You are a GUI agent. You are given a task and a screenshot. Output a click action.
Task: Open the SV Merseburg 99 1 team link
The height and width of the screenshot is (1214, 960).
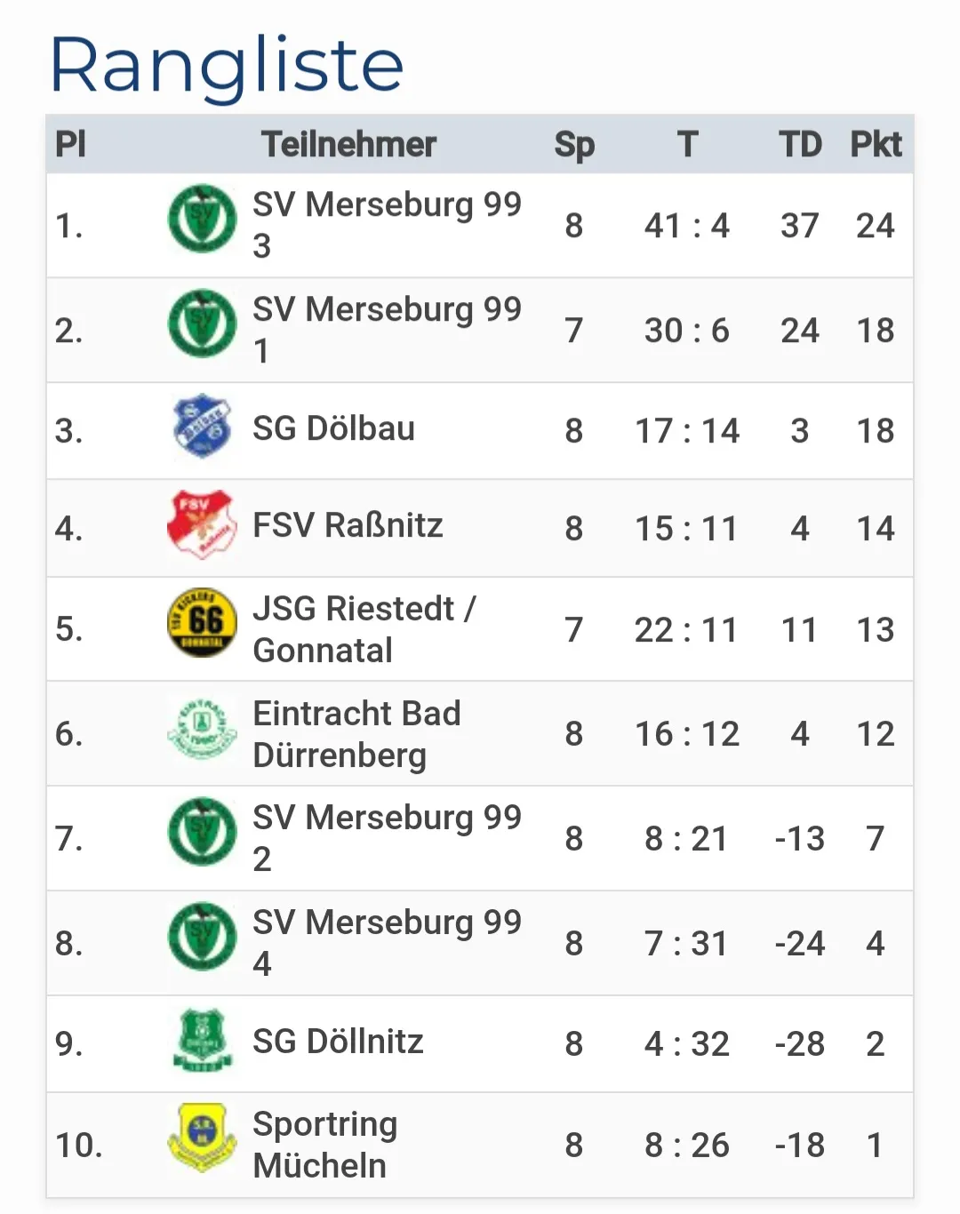[387, 330]
